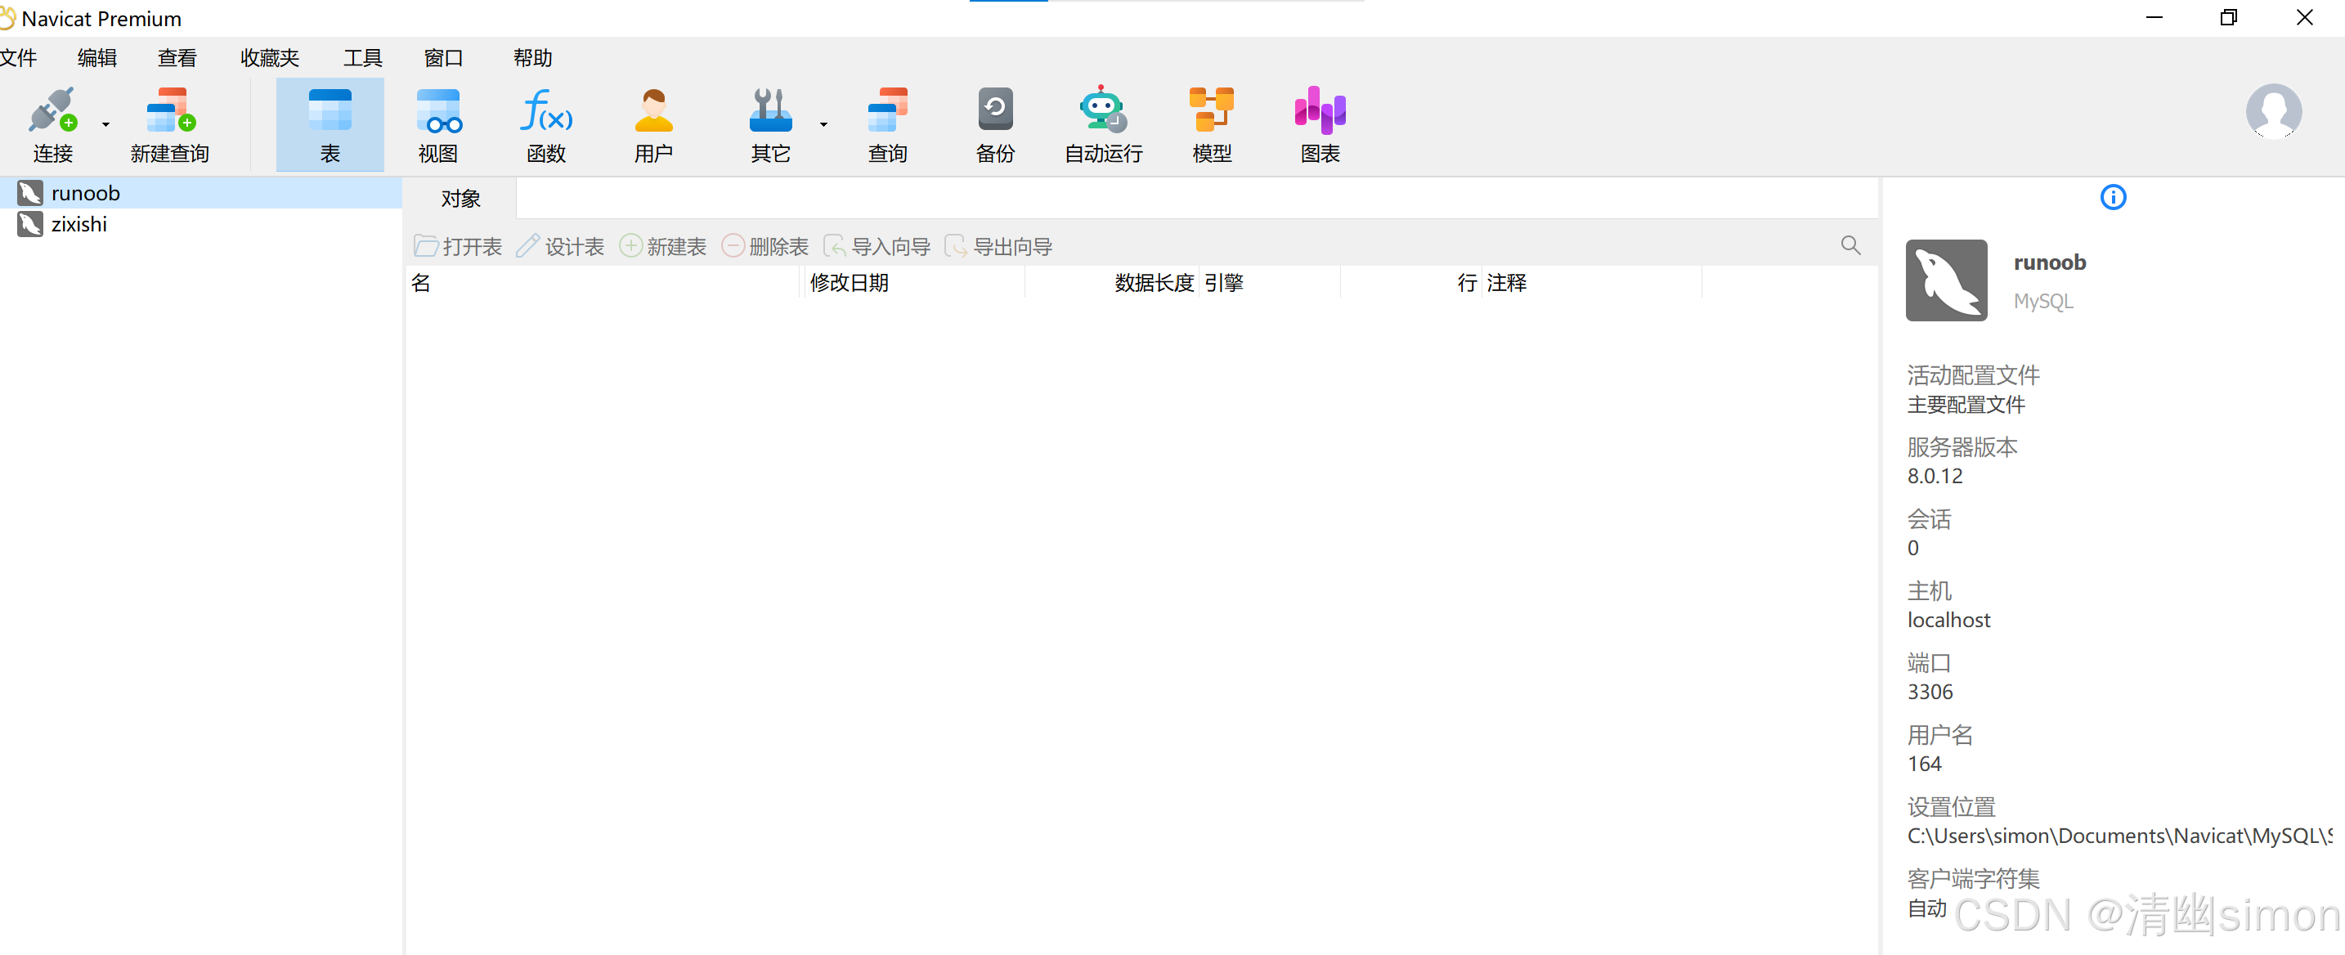The width and height of the screenshot is (2345, 955).
Task: Open the Edit (编辑) menu
Action: click(x=97, y=58)
